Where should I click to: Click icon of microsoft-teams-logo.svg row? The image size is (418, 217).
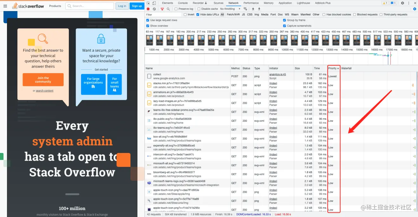click(x=149, y=183)
